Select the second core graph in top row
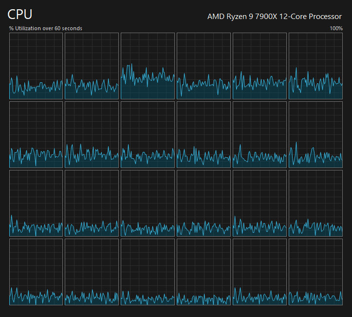This screenshot has width=352, height=317. click(x=92, y=66)
